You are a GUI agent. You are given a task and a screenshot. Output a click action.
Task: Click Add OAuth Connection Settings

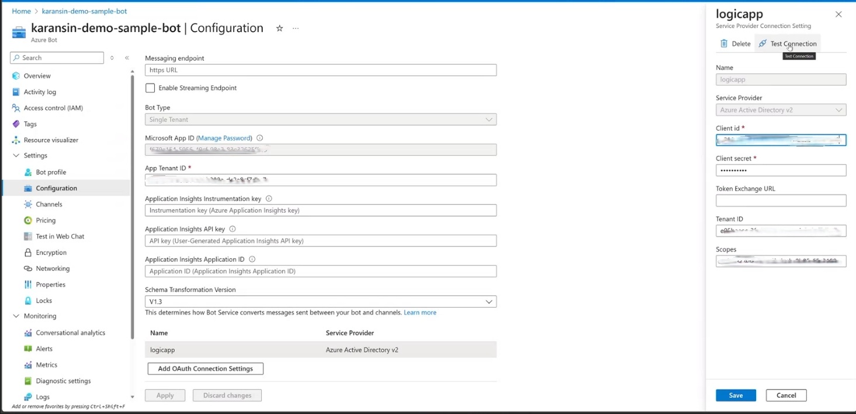tap(205, 368)
